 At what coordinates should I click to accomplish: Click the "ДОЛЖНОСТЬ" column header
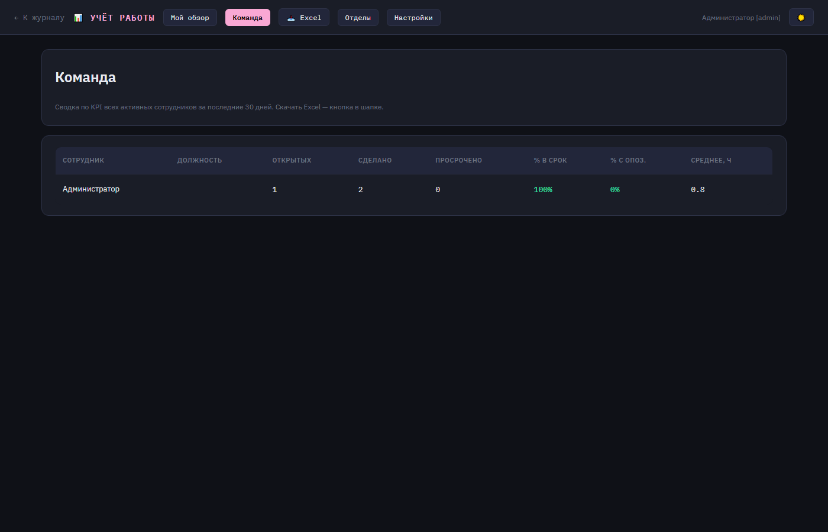pos(199,160)
